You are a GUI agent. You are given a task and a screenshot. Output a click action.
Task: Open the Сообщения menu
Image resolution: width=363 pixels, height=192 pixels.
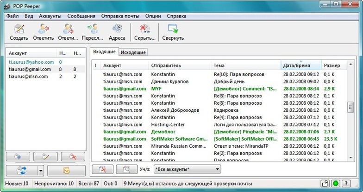point(81,16)
